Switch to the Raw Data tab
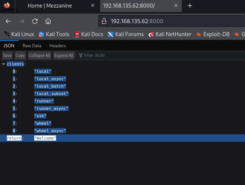This screenshot has width=245, height=185. (x=32, y=46)
